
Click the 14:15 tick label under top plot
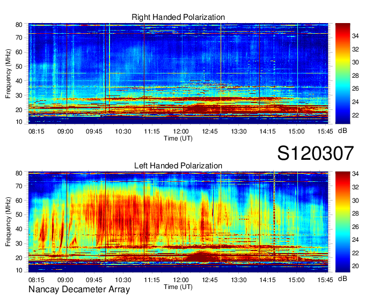(x=267, y=131)
